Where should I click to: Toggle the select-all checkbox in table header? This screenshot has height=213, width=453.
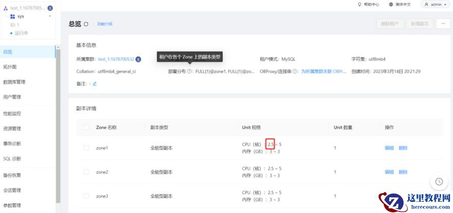point(86,128)
